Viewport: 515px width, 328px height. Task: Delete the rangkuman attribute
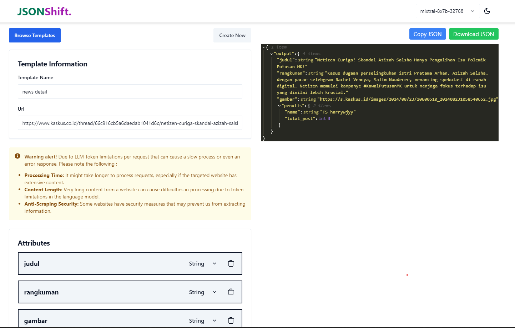pos(231,292)
